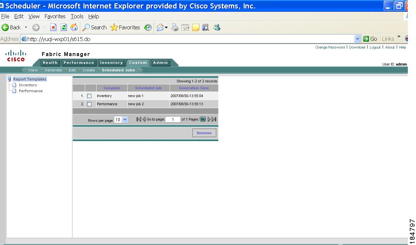This screenshot has width=416, height=245.
Task: Open the Edit submenu link
Action: (72, 70)
